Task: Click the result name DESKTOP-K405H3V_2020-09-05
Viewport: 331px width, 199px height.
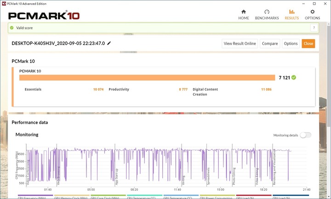Action: [58, 43]
